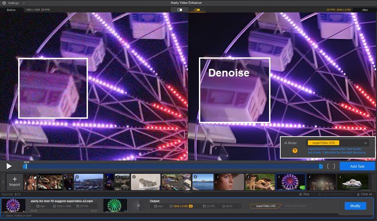Click the green ferris wheel output preview
Screen dimensions: 377x221
click(x=115, y=205)
